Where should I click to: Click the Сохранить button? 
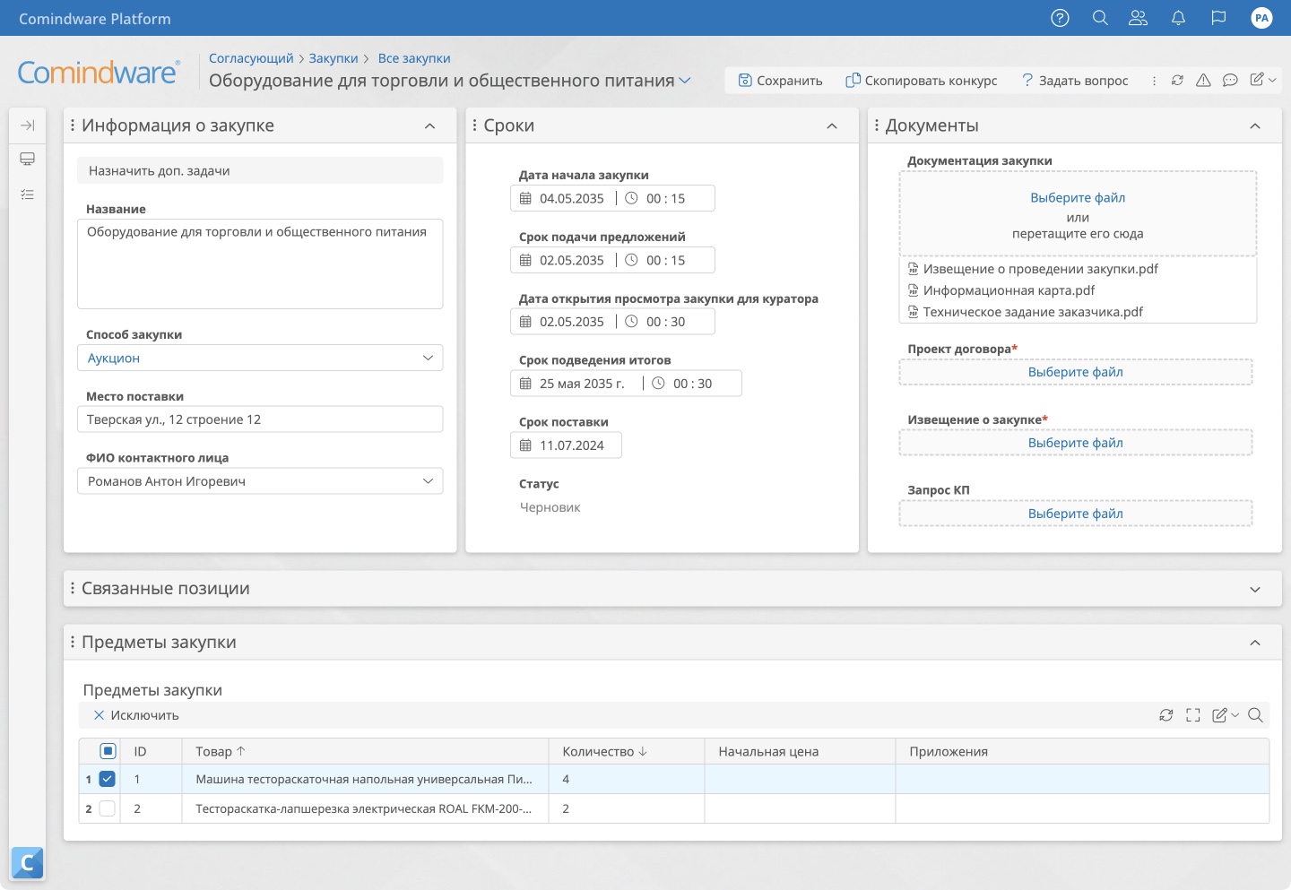tap(780, 81)
